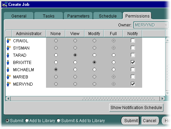Check Notify for MICHAELM
The width and height of the screenshot is (171, 129).
133,69
